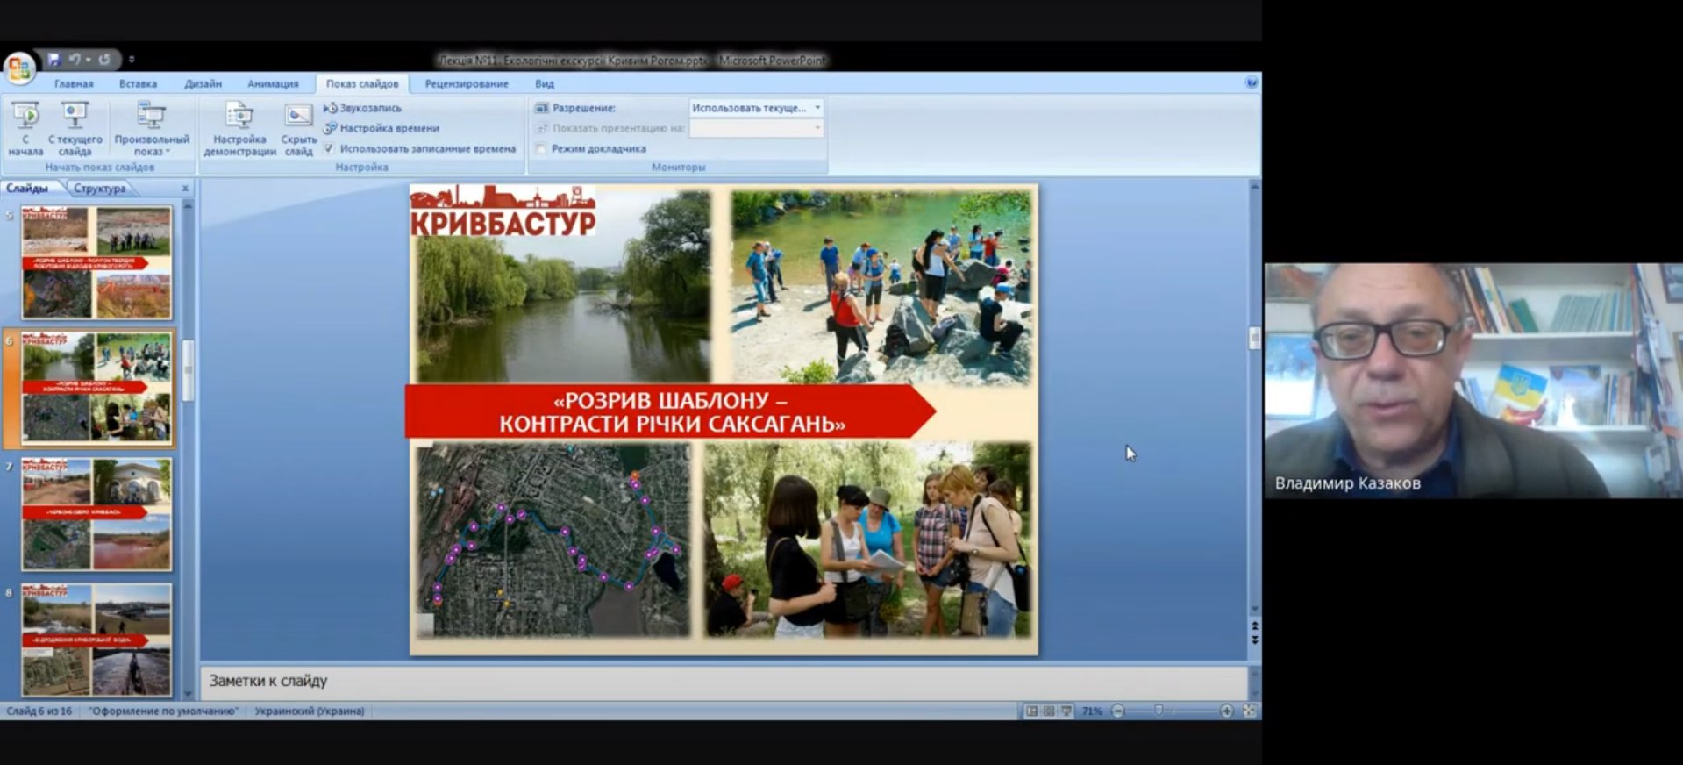Click 'Украинский (Украина)' language in status bar
The width and height of the screenshot is (1683, 765).
coord(310,711)
